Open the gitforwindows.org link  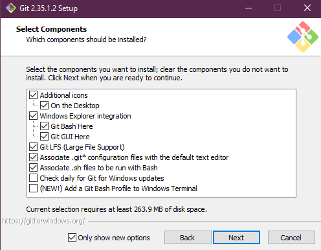43,221
